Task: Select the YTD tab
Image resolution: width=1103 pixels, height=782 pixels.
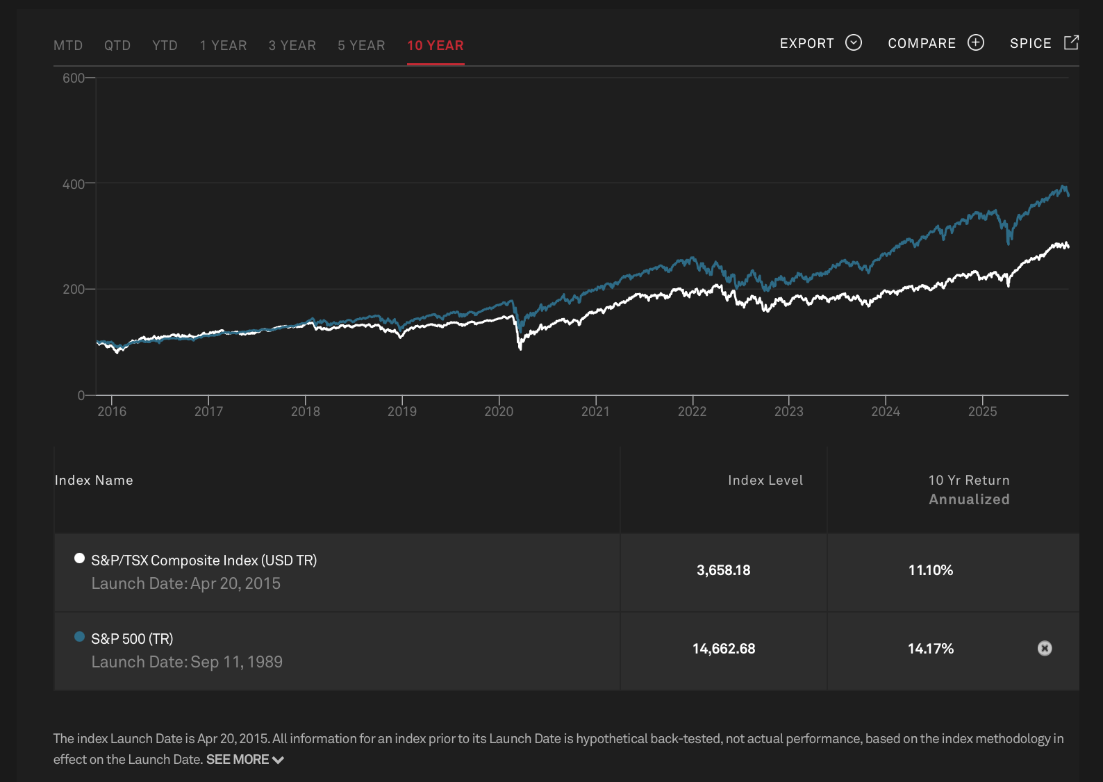Action: 165,46
